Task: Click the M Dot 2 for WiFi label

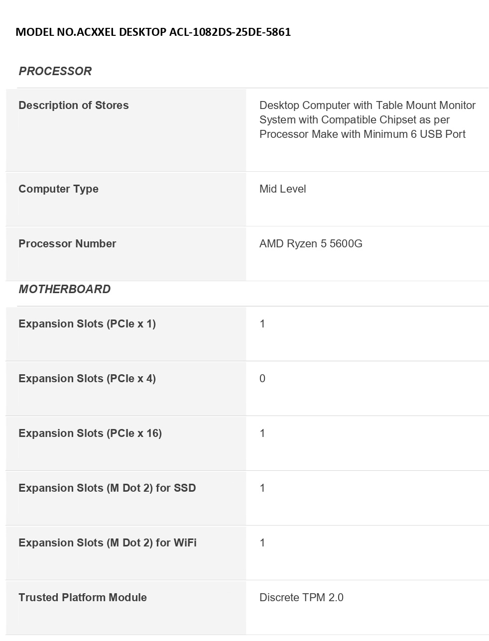Action: click(108, 543)
